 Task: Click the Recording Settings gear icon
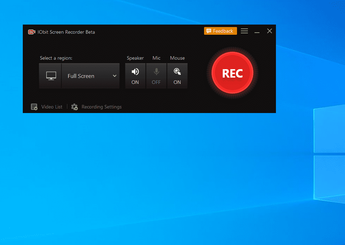pyautogui.click(x=74, y=107)
